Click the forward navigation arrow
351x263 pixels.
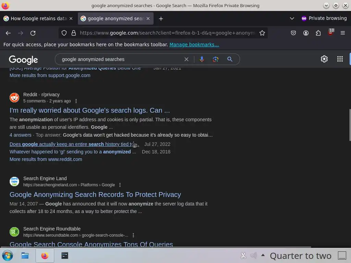(21, 33)
